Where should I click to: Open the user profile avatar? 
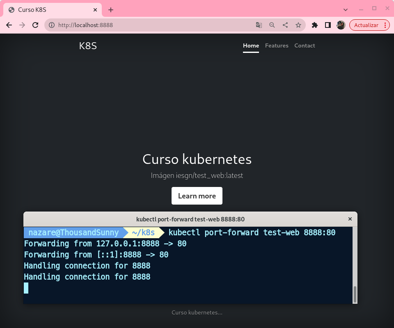[x=341, y=25]
